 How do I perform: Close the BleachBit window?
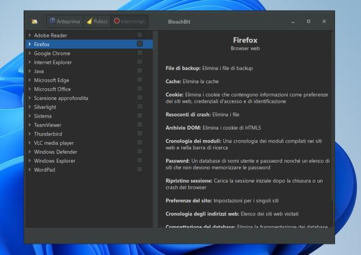[324, 21]
